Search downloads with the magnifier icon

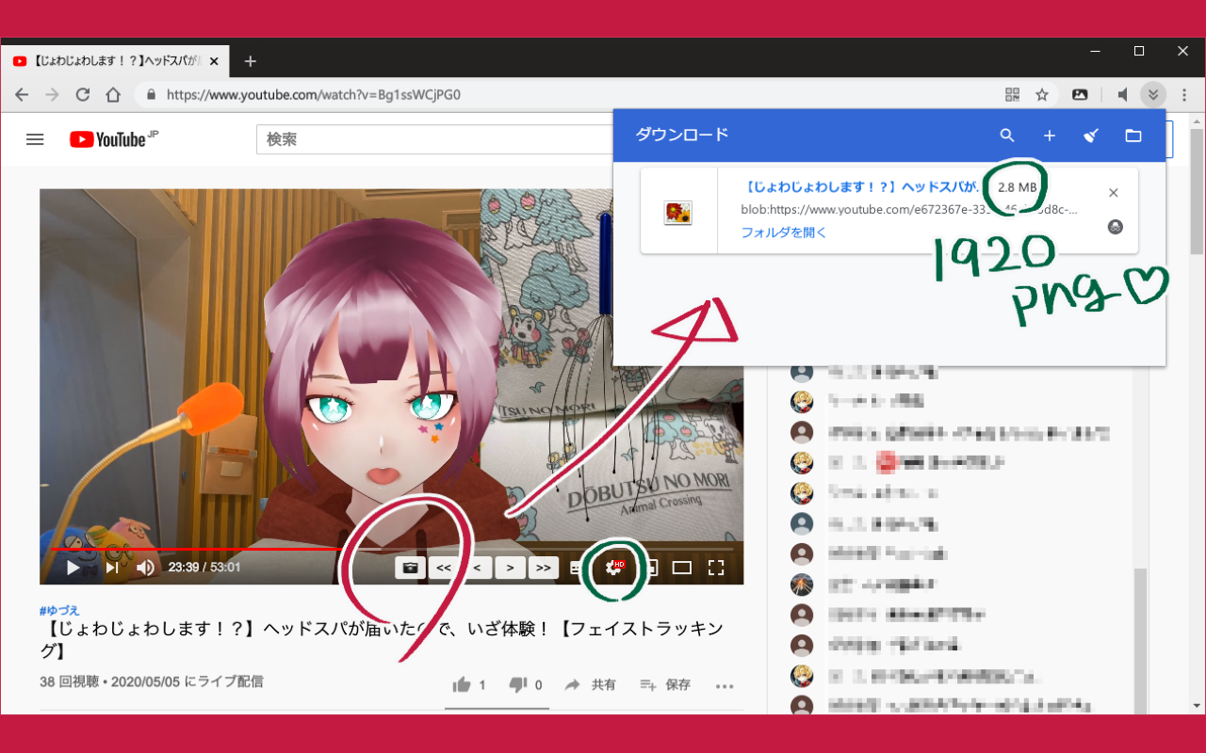[1007, 136]
